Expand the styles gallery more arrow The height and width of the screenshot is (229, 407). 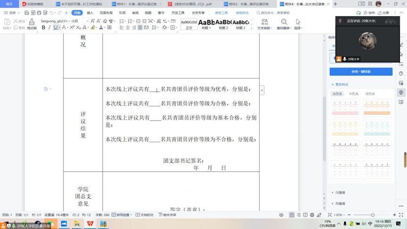(x=251, y=28)
